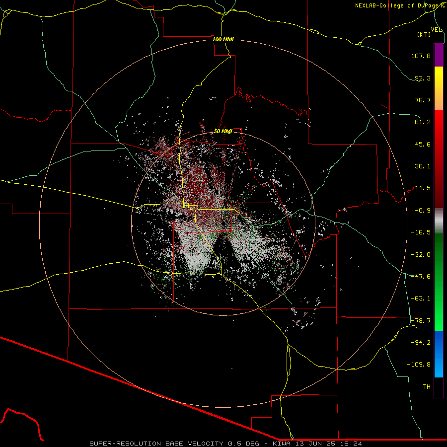The height and width of the screenshot is (447, 447).
Task: Click the -63.1 velocity scale value
Action: [x=421, y=298]
